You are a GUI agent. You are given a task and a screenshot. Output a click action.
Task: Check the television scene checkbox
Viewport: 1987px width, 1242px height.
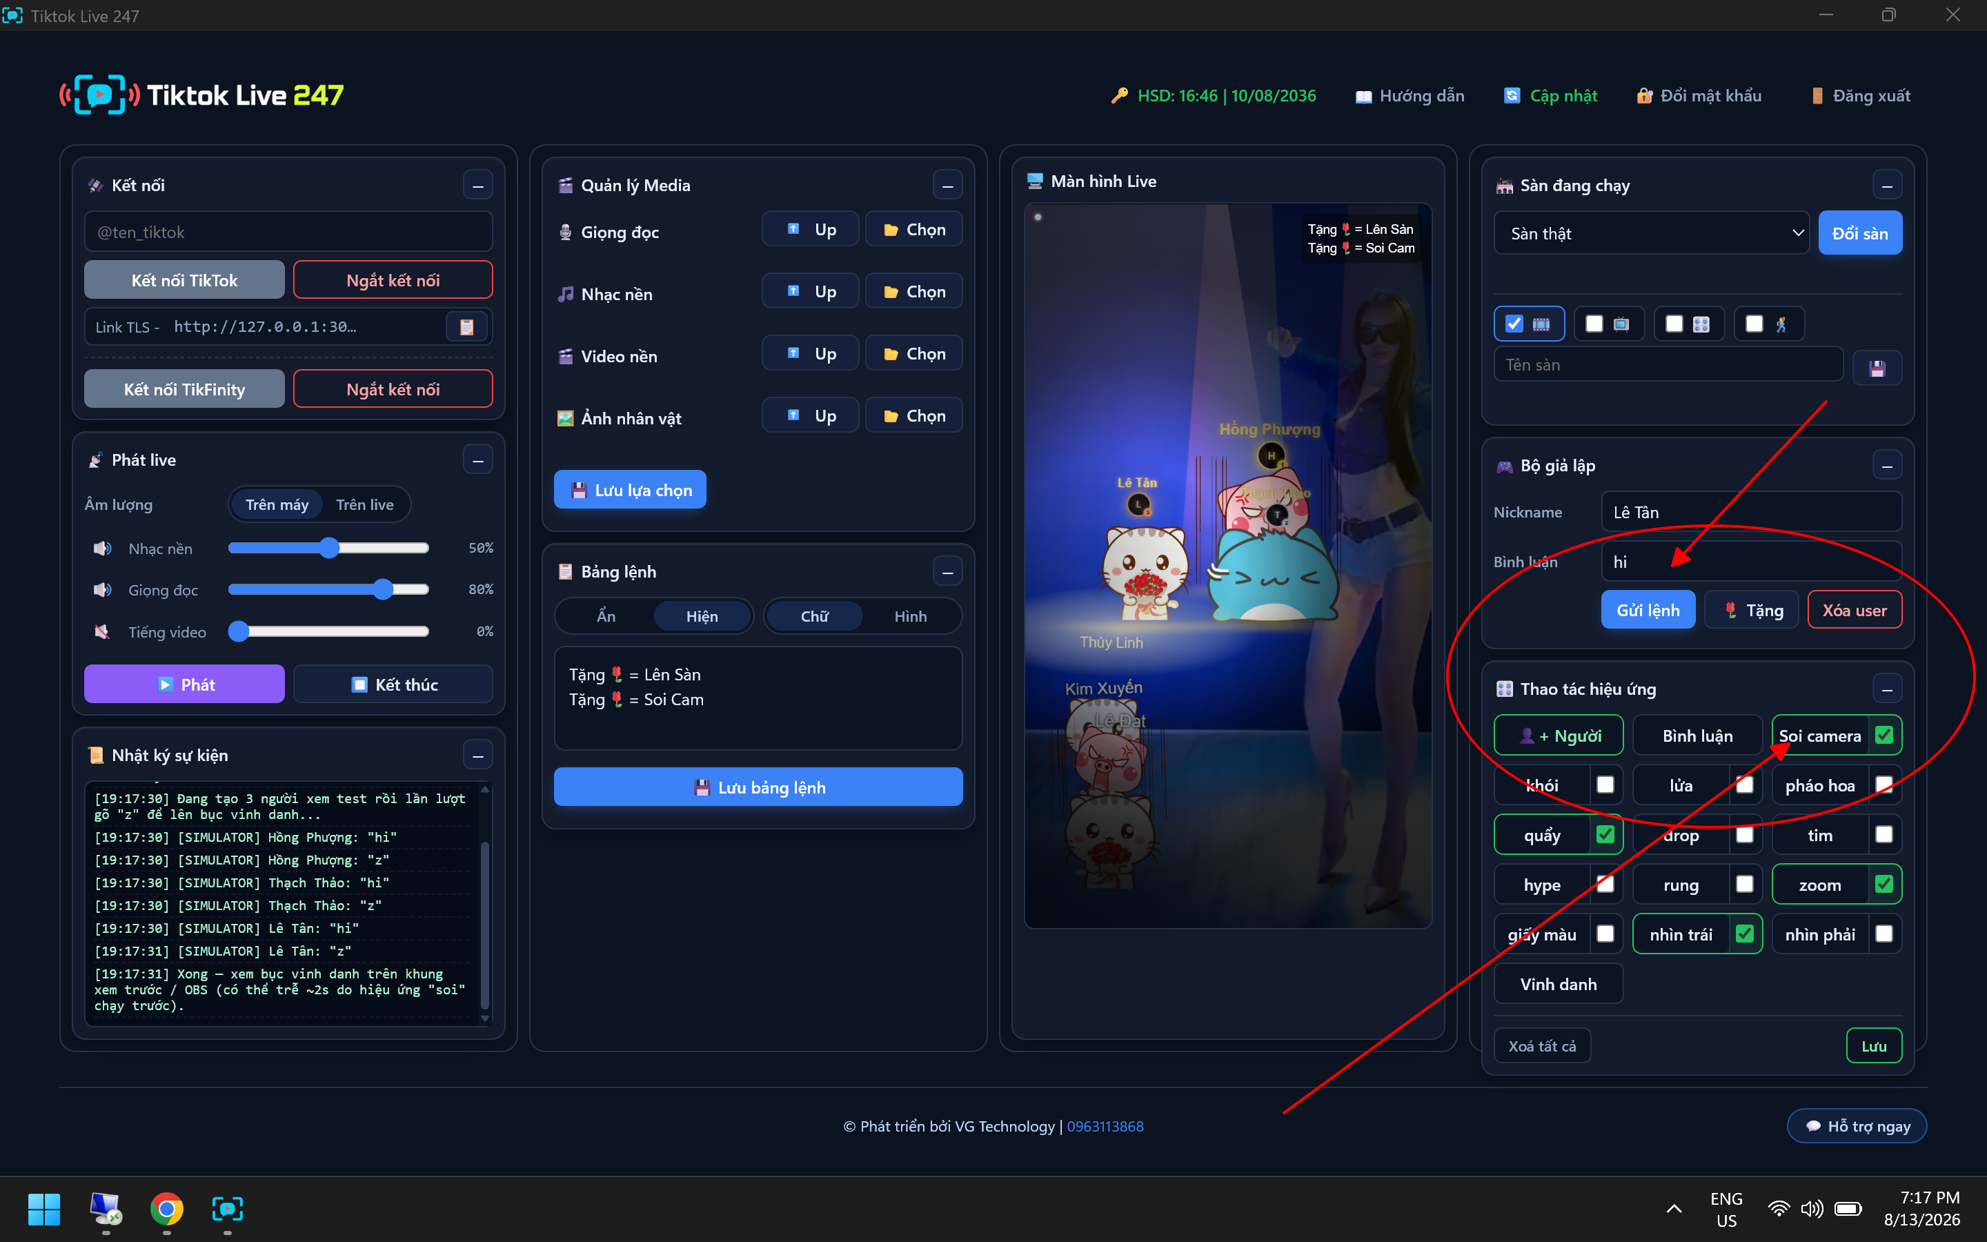point(1594,324)
